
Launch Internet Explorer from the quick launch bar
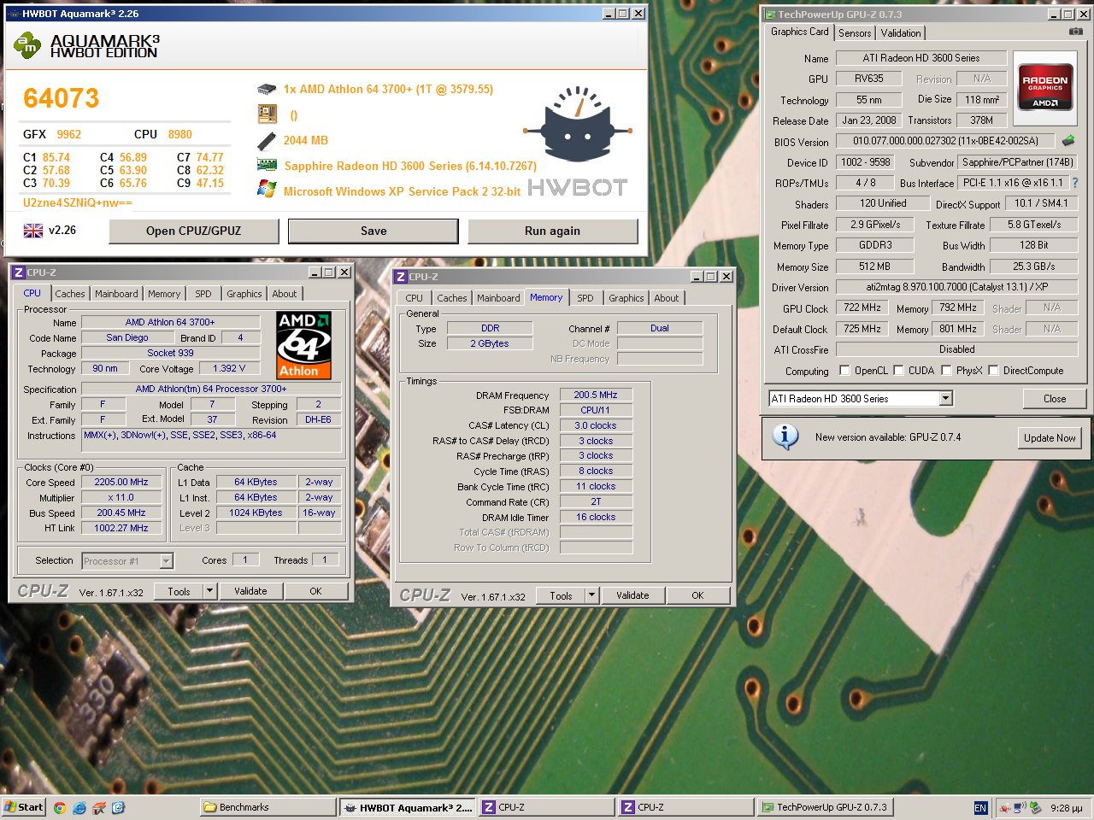coord(79,807)
